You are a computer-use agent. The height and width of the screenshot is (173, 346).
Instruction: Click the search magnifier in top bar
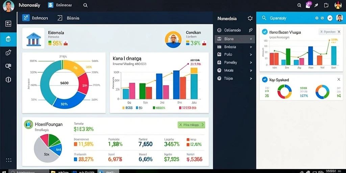[85, 5]
